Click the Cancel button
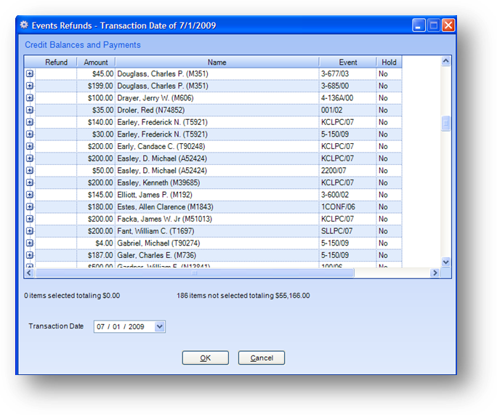497x415 pixels. pyautogui.click(x=261, y=358)
